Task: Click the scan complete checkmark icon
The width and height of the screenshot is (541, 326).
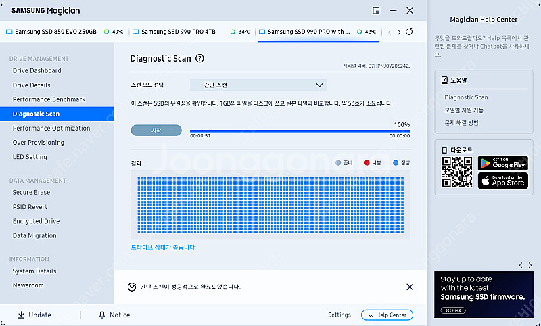Action: click(132, 287)
